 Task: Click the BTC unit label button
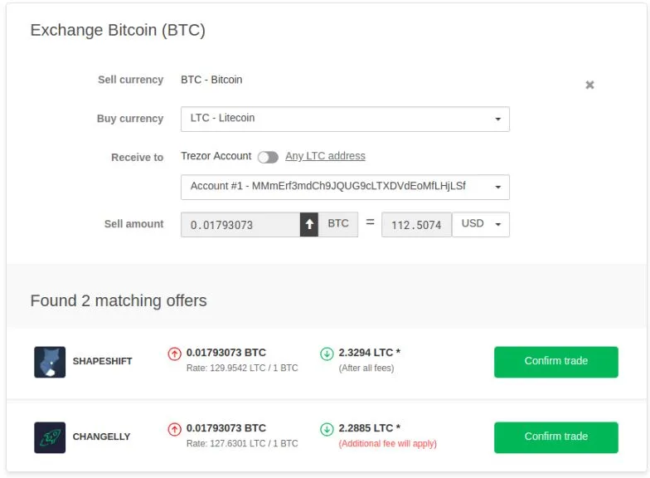[x=338, y=224]
